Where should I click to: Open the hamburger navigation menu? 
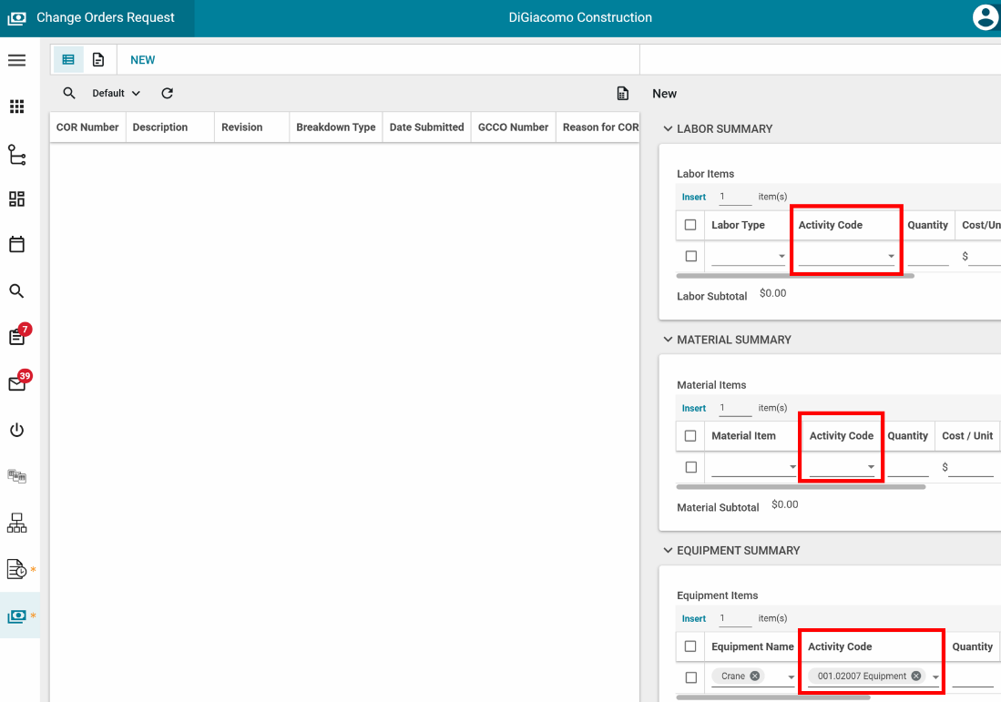[16, 60]
